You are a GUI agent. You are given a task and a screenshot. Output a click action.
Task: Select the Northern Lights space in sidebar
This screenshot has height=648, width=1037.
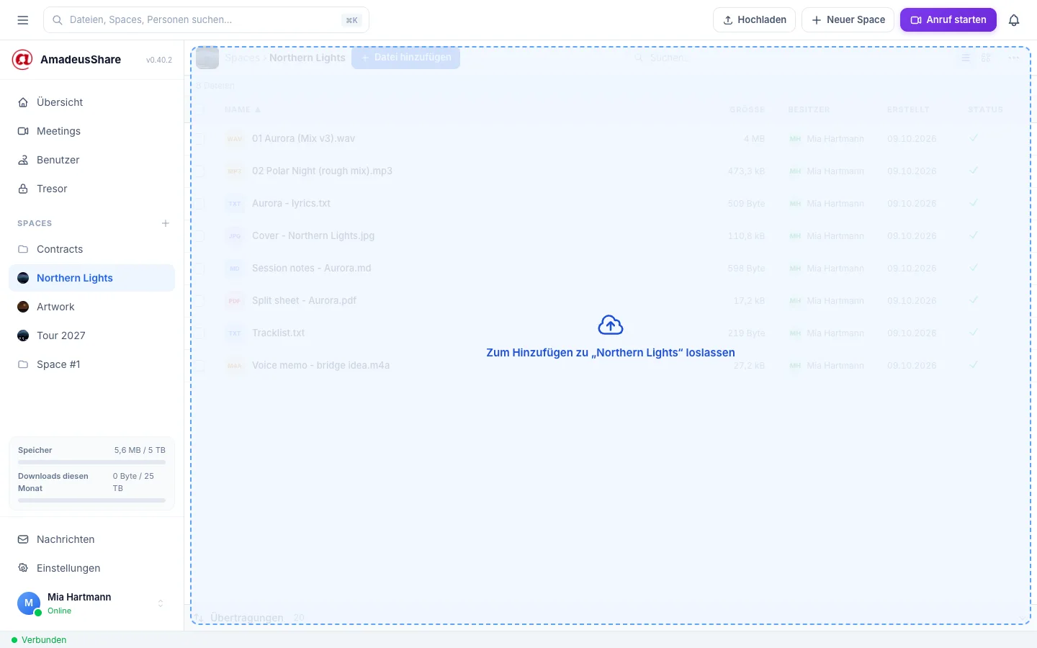click(91, 278)
